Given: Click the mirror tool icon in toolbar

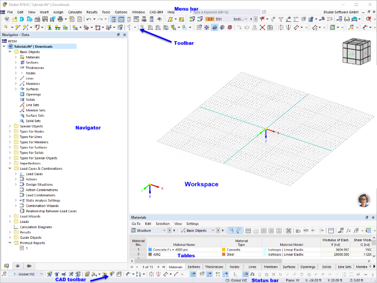Looking at the screenshot, I should click(254, 28).
